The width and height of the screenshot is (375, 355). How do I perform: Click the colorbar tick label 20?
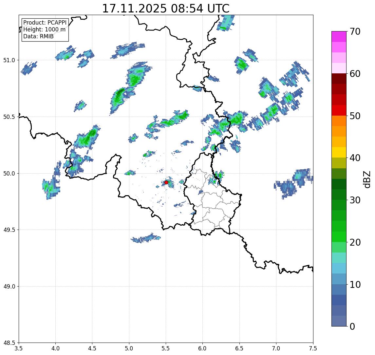click(x=355, y=242)
